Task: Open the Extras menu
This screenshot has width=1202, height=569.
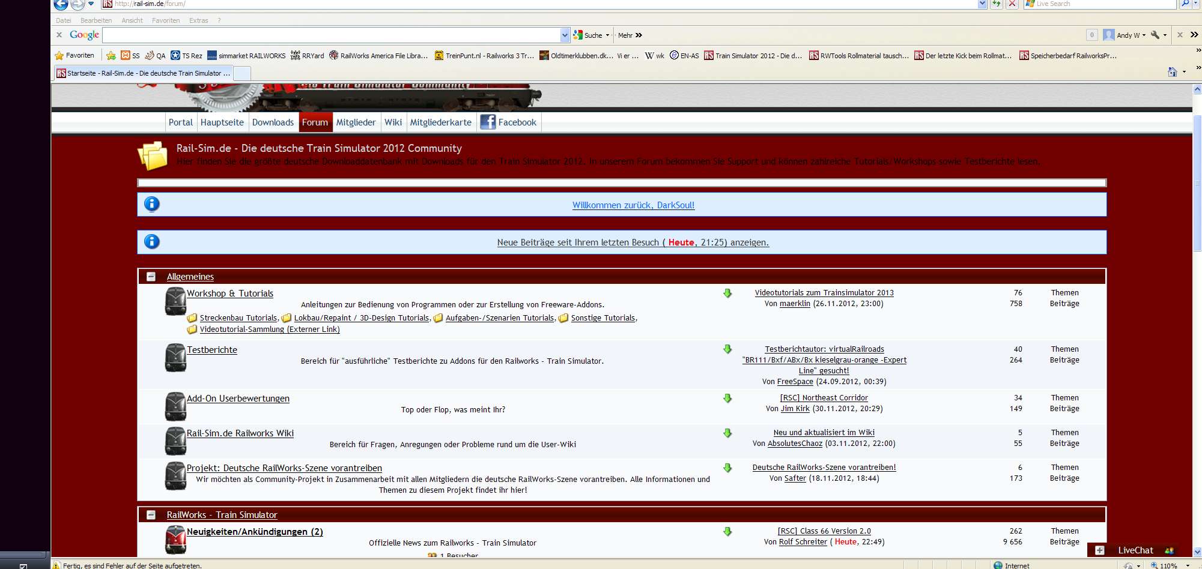Action: [198, 20]
